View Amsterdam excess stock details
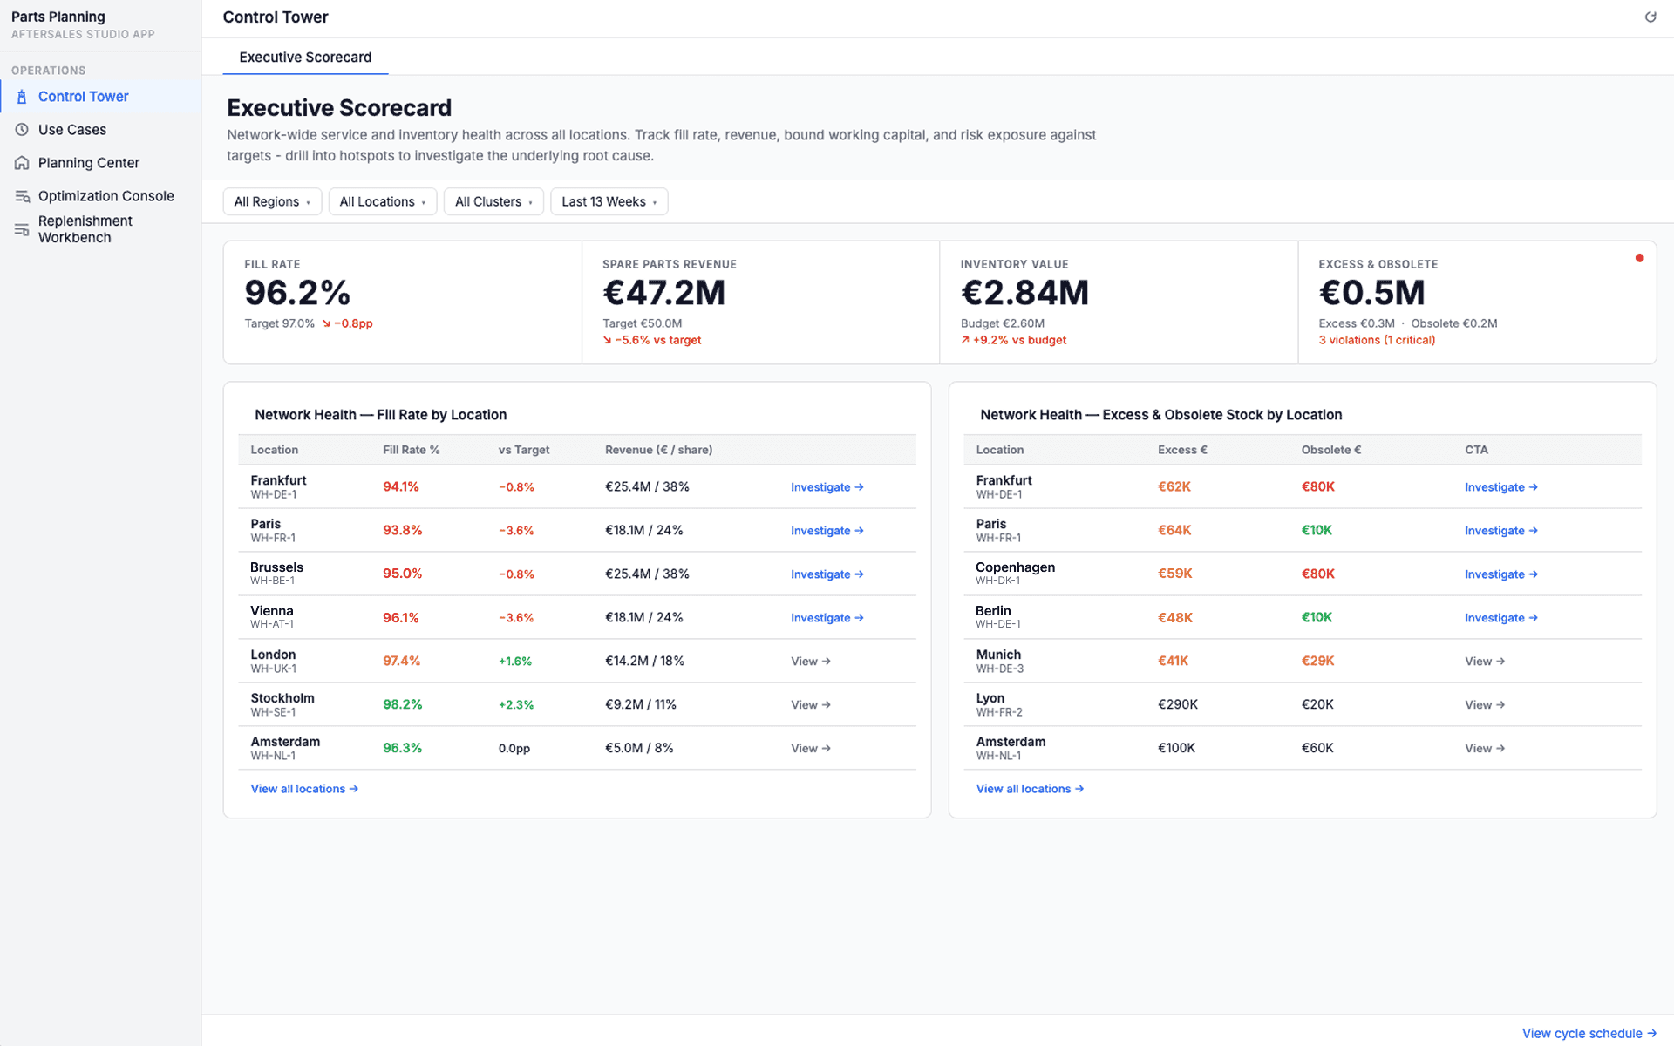The image size is (1674, 1046). click(x=1484, y=749)
